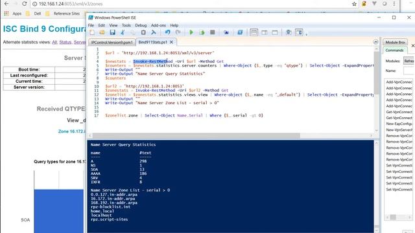This screenshot has height=233, width=415.
Task: Open the Apps bookmarks shortcut
Action: point(12,14)
